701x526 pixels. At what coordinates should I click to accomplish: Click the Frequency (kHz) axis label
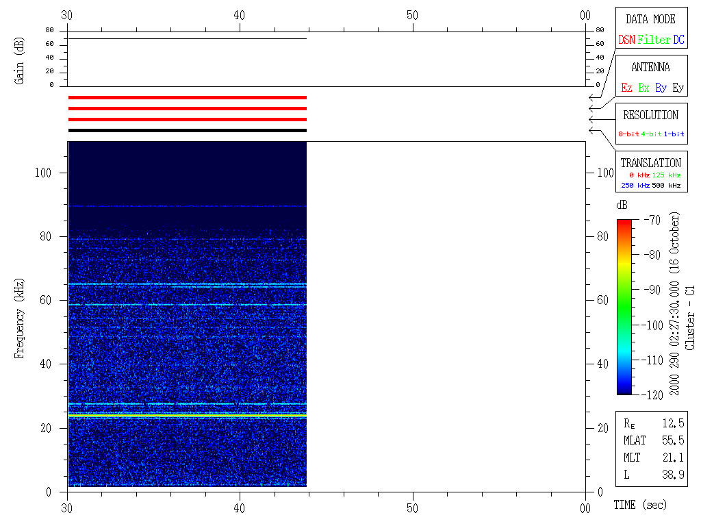pyautogui.click(x=20, y=317)
